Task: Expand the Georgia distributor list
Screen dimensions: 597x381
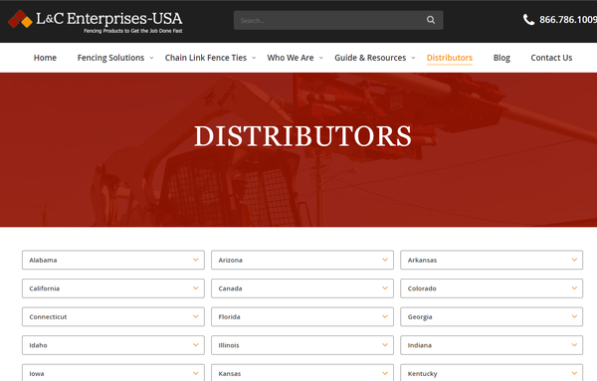Action: click(492, 316)
